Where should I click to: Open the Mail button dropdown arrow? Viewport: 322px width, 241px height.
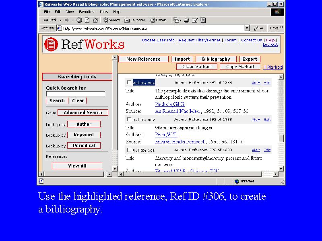click(x=180, y=20)
